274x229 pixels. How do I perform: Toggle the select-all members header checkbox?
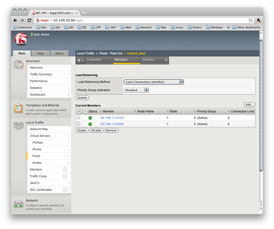click(x=79, y=111)
